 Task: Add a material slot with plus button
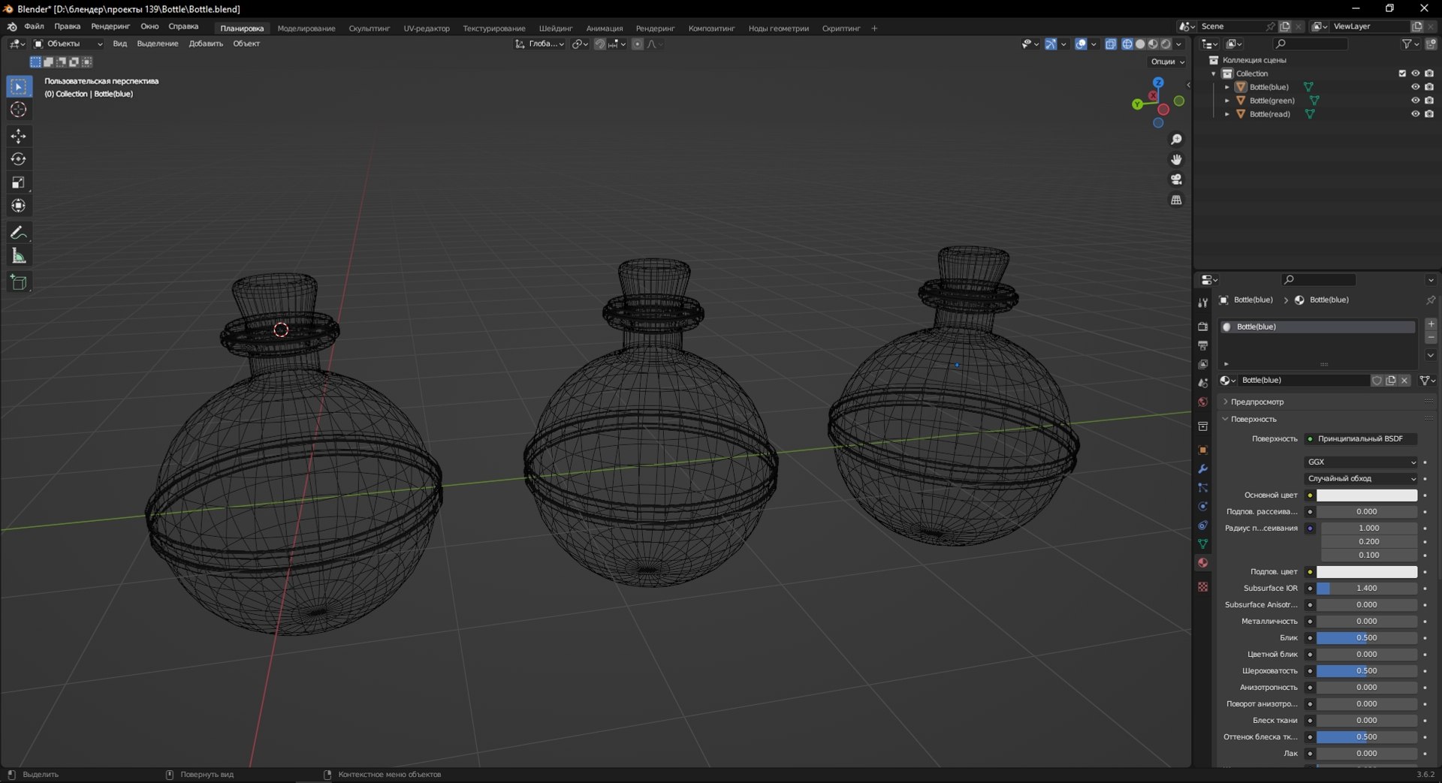point(1431,324)
